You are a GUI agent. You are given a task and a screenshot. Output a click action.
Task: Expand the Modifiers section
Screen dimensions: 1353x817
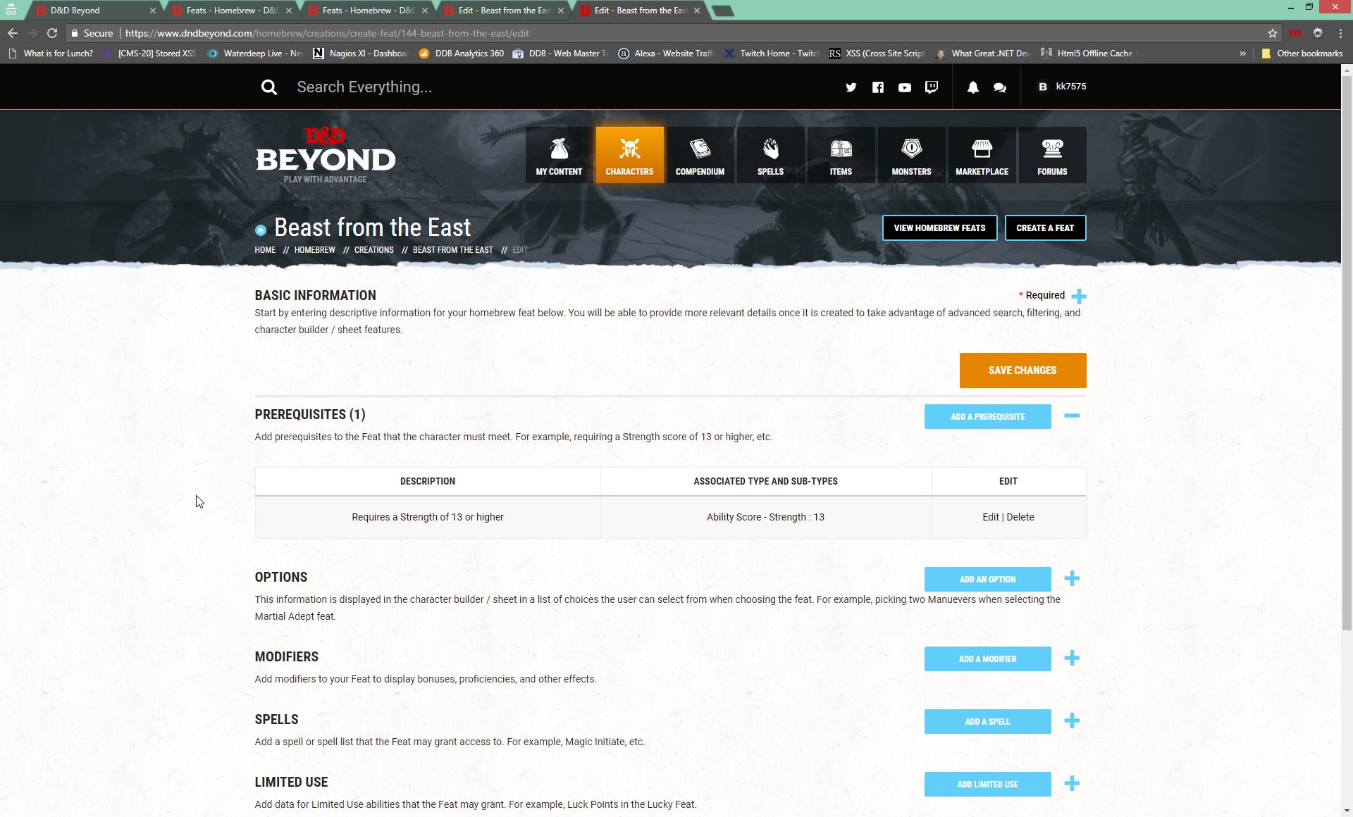click(x=1072, y=658)
